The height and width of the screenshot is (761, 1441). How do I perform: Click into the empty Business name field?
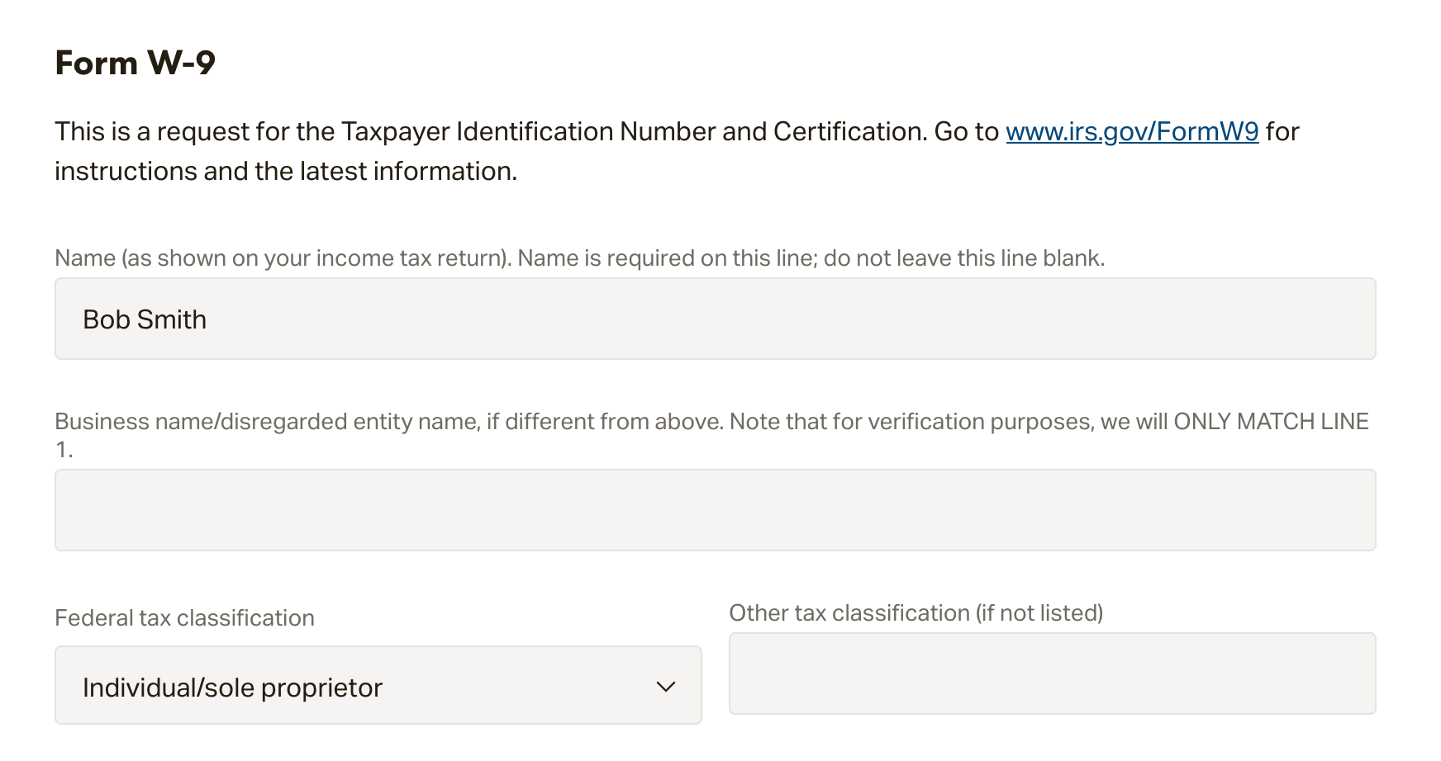coord(715,510)
